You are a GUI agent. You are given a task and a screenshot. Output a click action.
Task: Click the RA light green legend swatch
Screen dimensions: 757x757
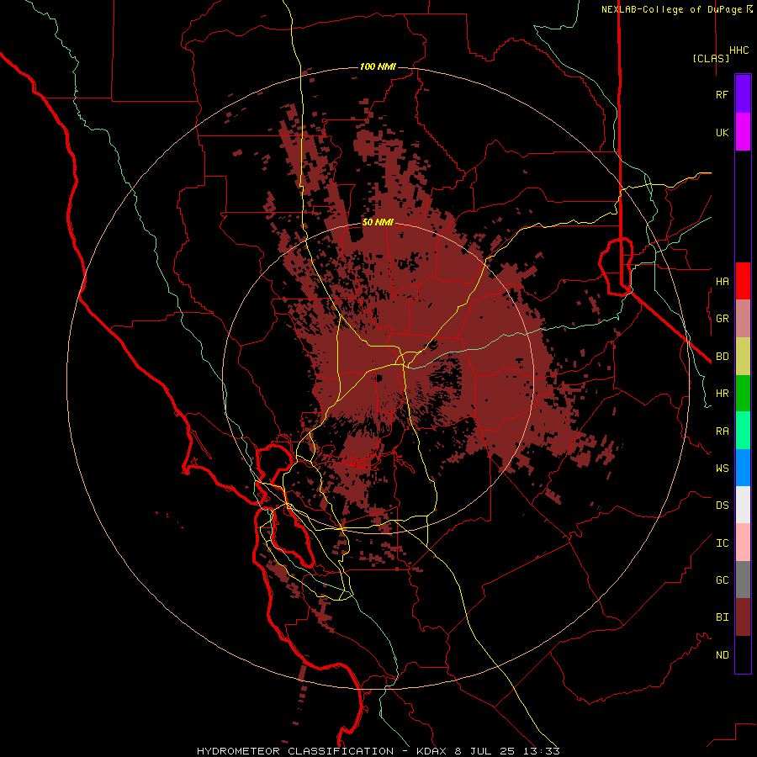click(x=743, y=431)
